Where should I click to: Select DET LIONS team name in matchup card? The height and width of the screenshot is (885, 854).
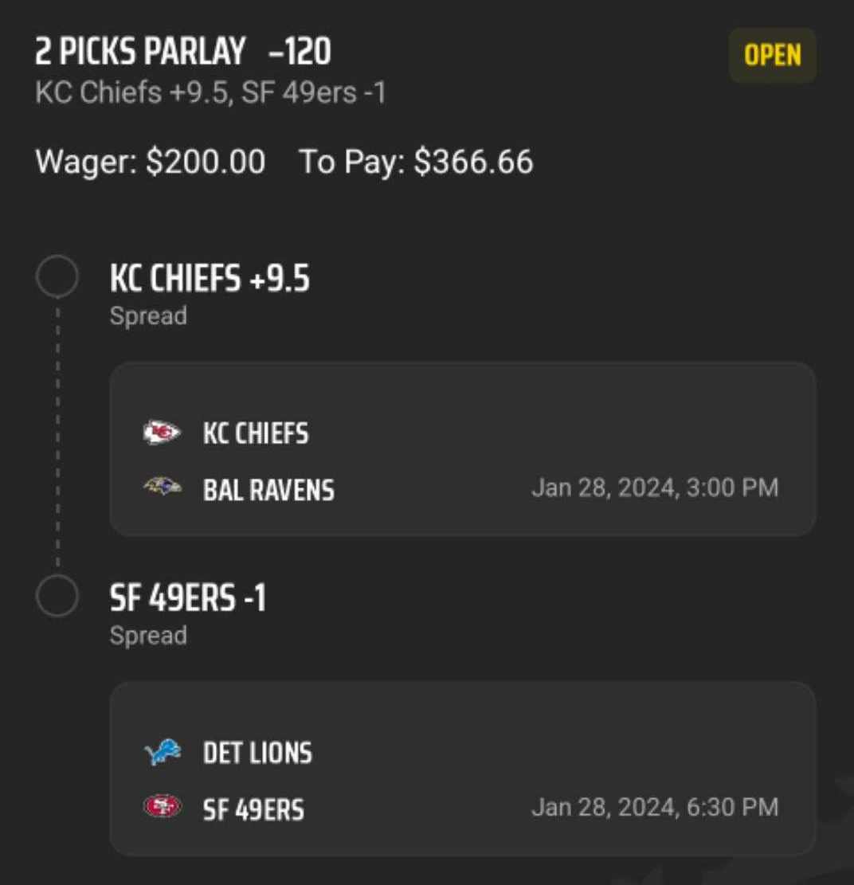tap(257, 754)
